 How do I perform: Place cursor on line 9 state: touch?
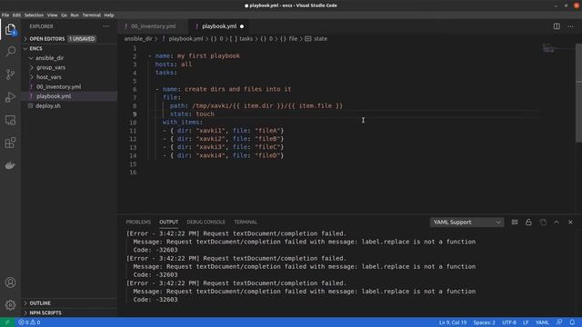pos(192,114)
